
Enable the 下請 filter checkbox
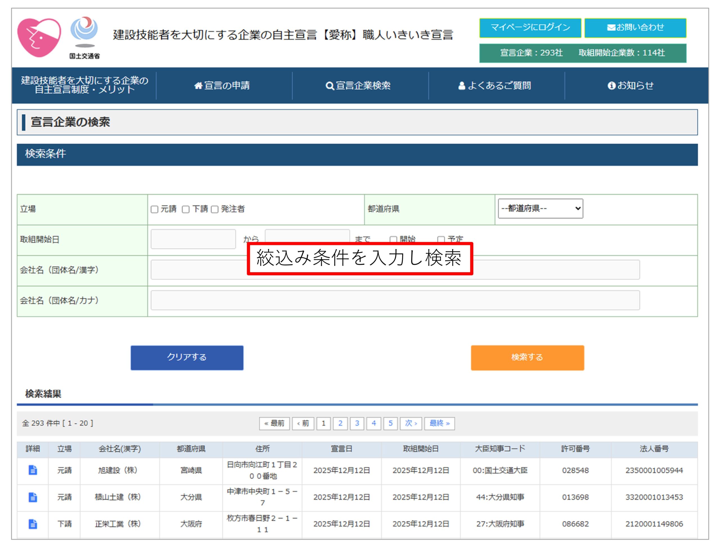(185, 210)
